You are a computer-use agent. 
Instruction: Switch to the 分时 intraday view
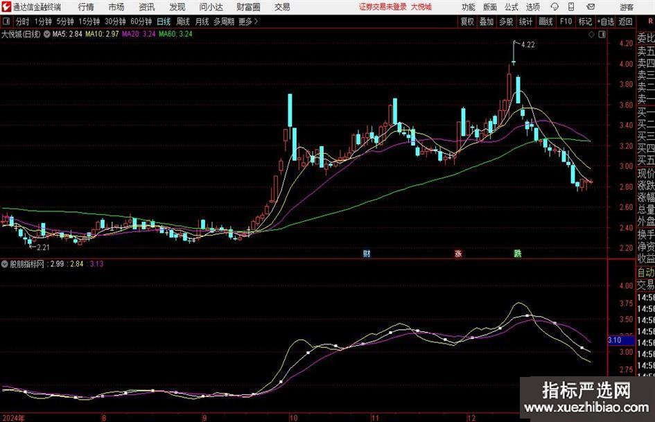coord(23,21)
